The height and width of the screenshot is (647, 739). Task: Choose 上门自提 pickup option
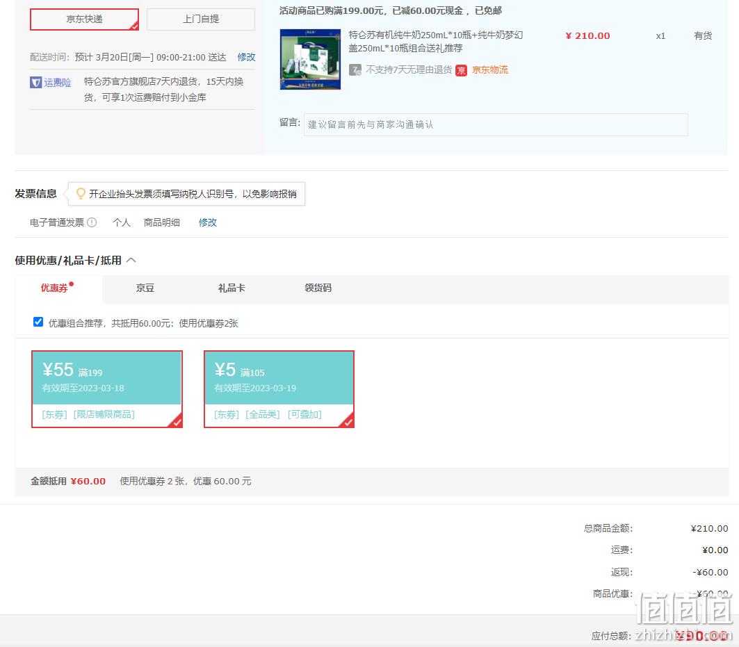201,19
